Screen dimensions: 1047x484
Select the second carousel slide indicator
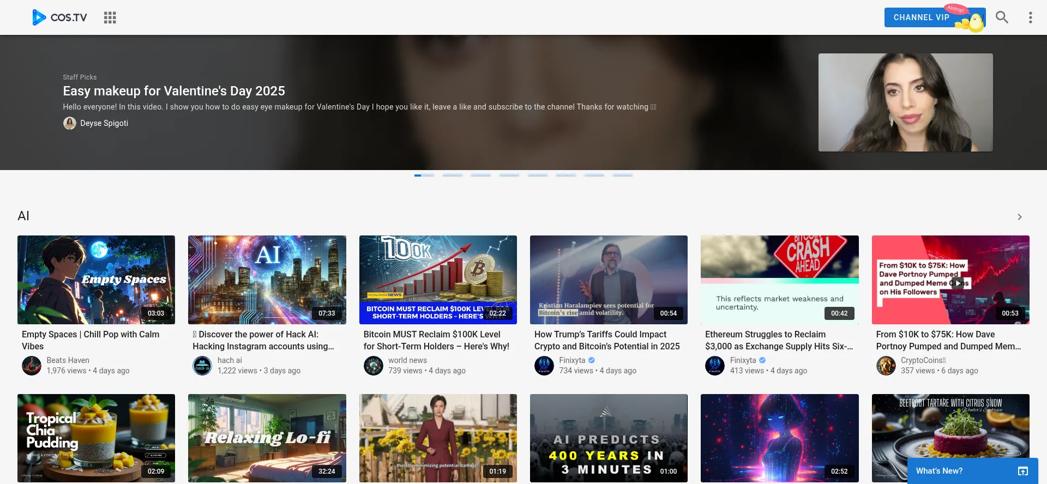coord(453,175)
